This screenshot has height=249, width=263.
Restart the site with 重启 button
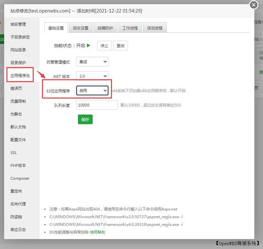(120, 46)
